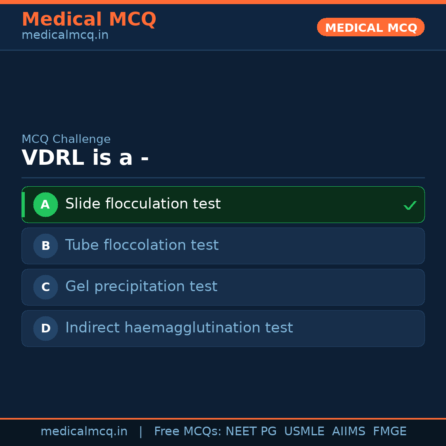Click the orange MEDICAL MCQ badge
This screenshot has height=446, width=446.
370,27
